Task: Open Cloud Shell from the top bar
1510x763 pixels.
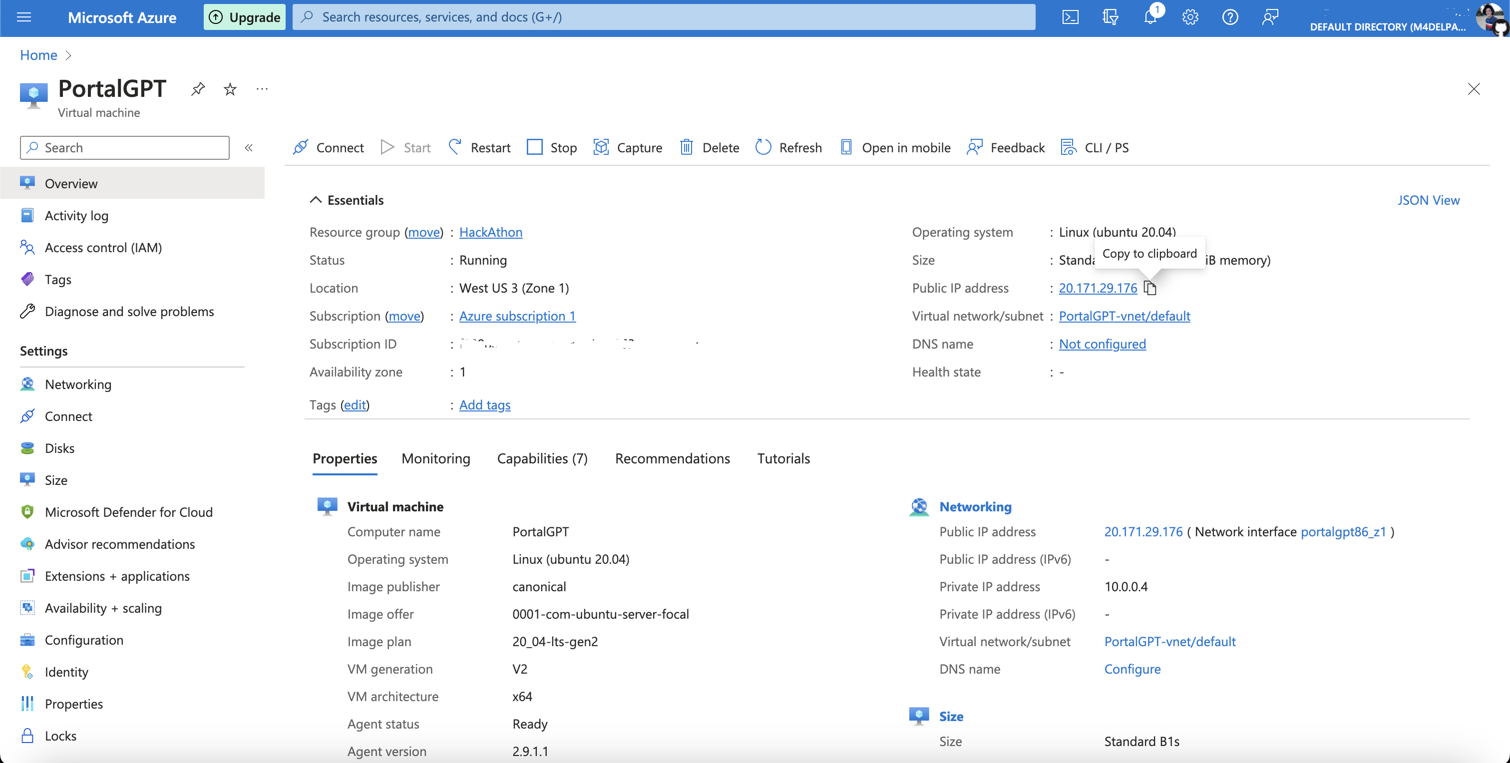Action: [1070, 17]
